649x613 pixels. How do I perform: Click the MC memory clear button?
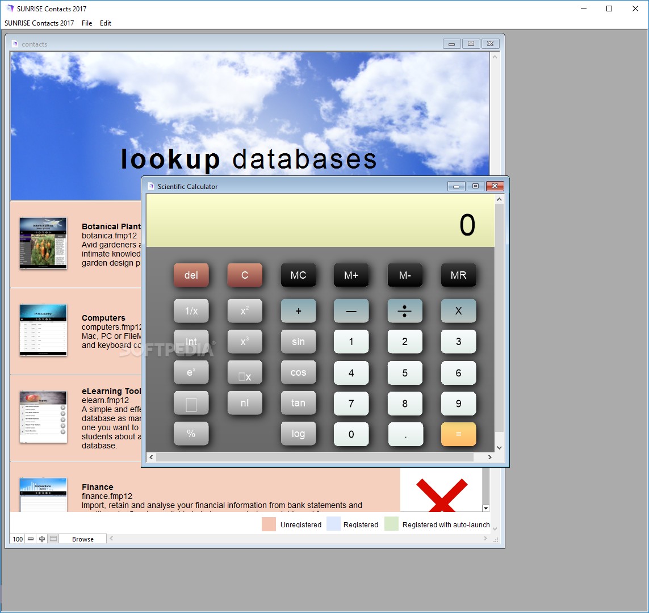coord(298,275)
